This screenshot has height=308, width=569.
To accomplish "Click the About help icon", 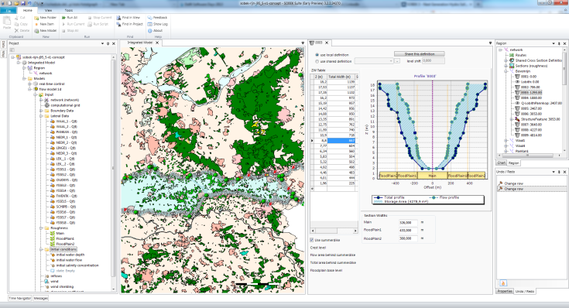I will pos(150,30).
